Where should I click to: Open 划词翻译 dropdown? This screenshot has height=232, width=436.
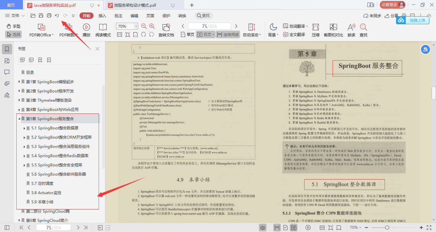click(x=296, y=26)
